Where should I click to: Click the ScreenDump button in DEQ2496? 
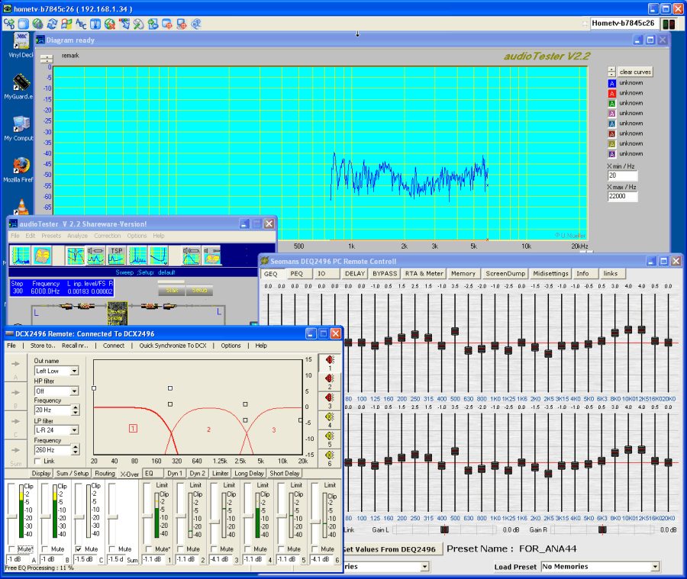(505, 274)
